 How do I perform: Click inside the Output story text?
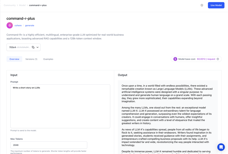tap(167, 114)
